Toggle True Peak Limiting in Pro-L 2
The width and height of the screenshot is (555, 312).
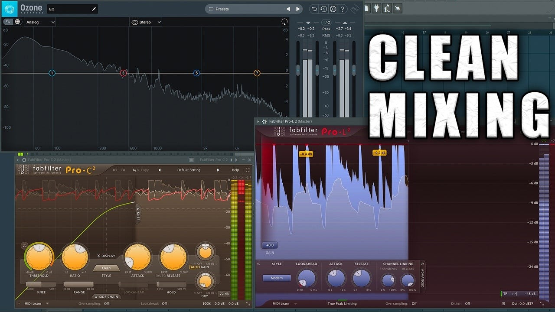342,303
